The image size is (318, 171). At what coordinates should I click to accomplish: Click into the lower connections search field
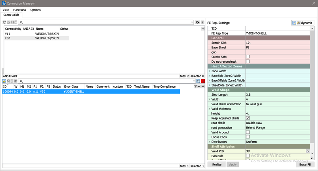click(107, 81)
